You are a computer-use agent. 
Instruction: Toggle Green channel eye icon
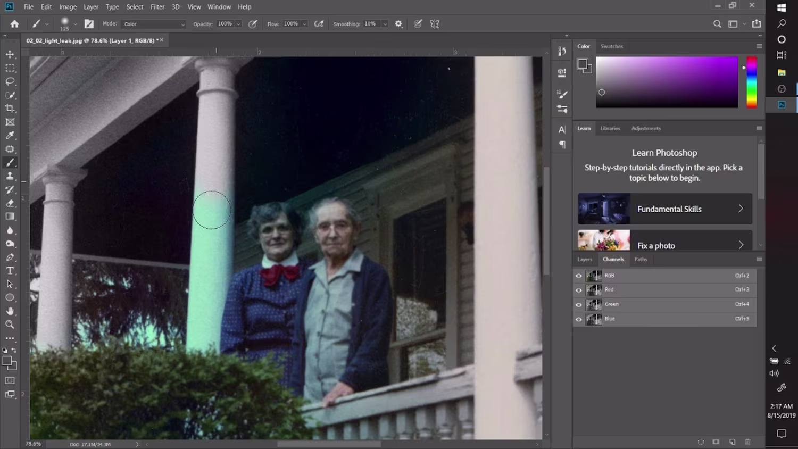point(579,304)
